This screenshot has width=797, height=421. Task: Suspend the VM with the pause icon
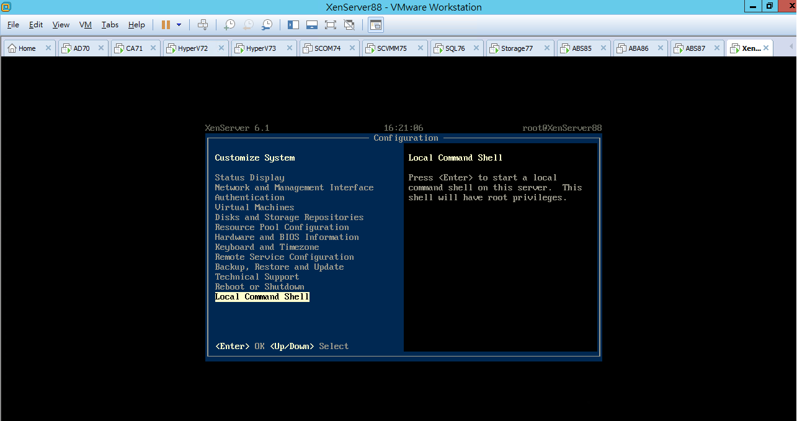(166, 25)
